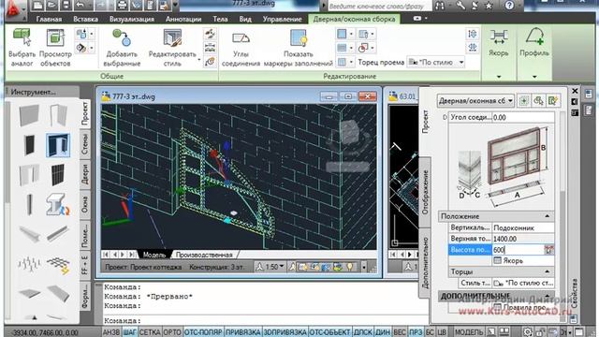This screenshot has height=337, width=599.
Task: Switch to Дополнительно properties tab
Action: pyautogui.click(x=425, y=262)
